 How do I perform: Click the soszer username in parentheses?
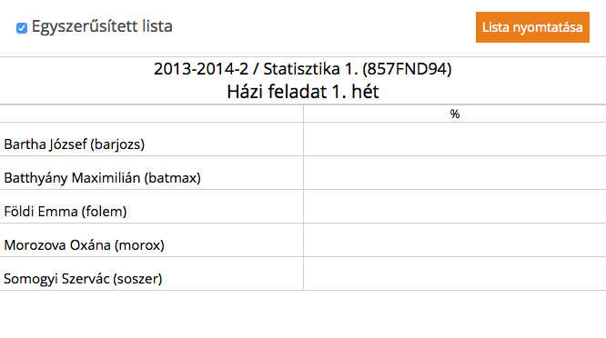(x=137, y=279)
